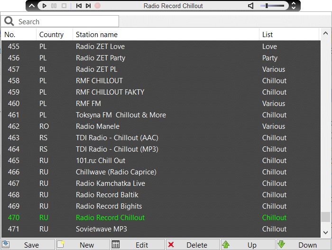Collapse the player using the left chevron
Viewport: 332px width, 250px height.
click(32, 6)
